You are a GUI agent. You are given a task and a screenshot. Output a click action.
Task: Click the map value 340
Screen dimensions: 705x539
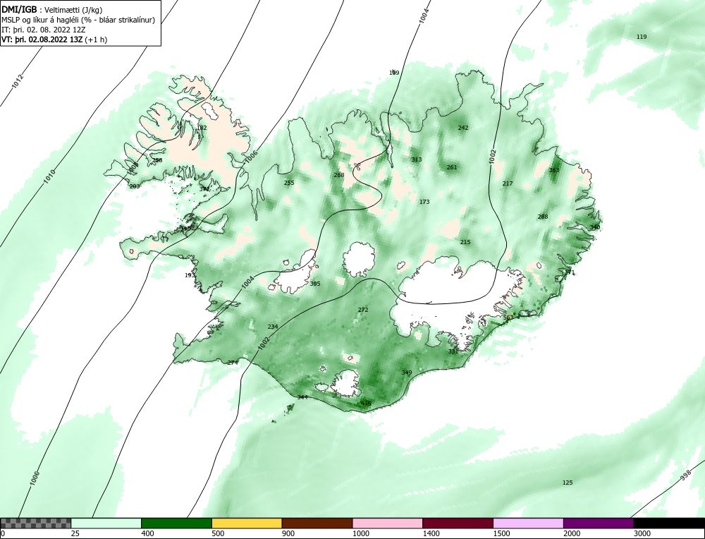(x=595, y=227)
